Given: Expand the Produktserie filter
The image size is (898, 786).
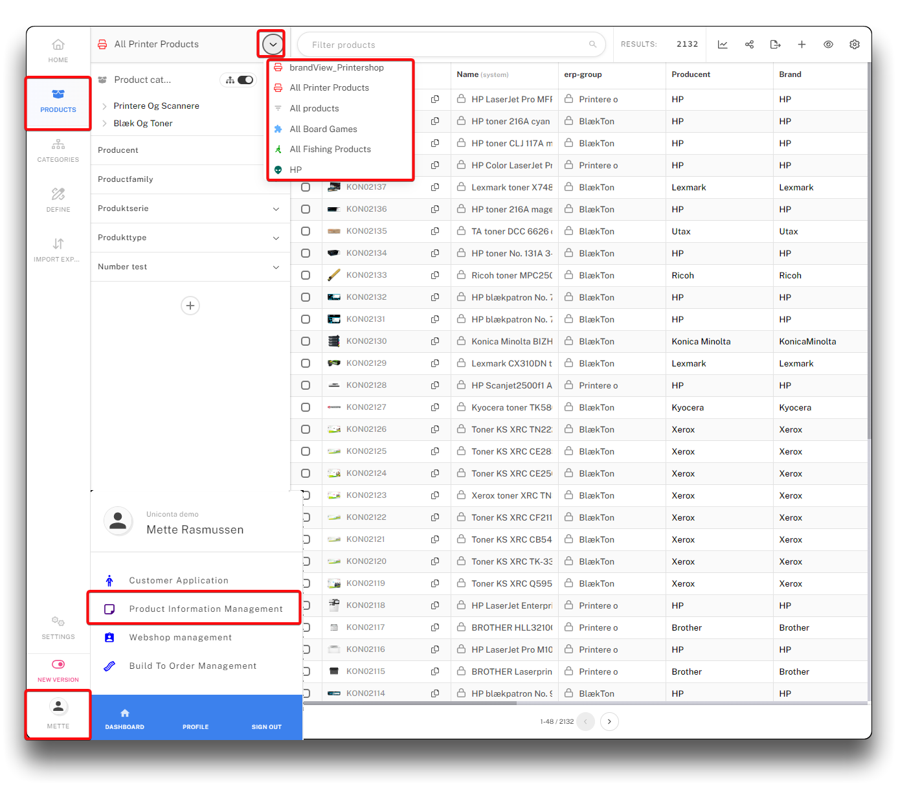Looking at the screenshot, I should (276, 208).
